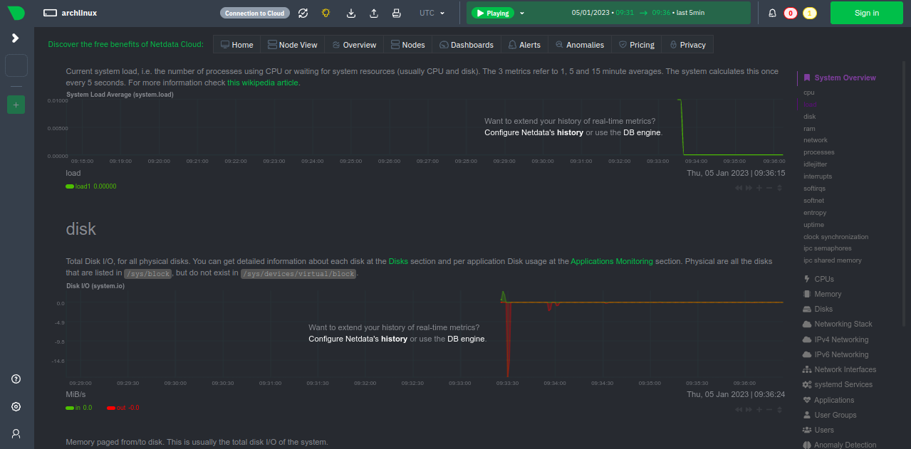Follow the 'this wikipedia article' link
This screenshot has height=449, width=911.
point(263,83)
